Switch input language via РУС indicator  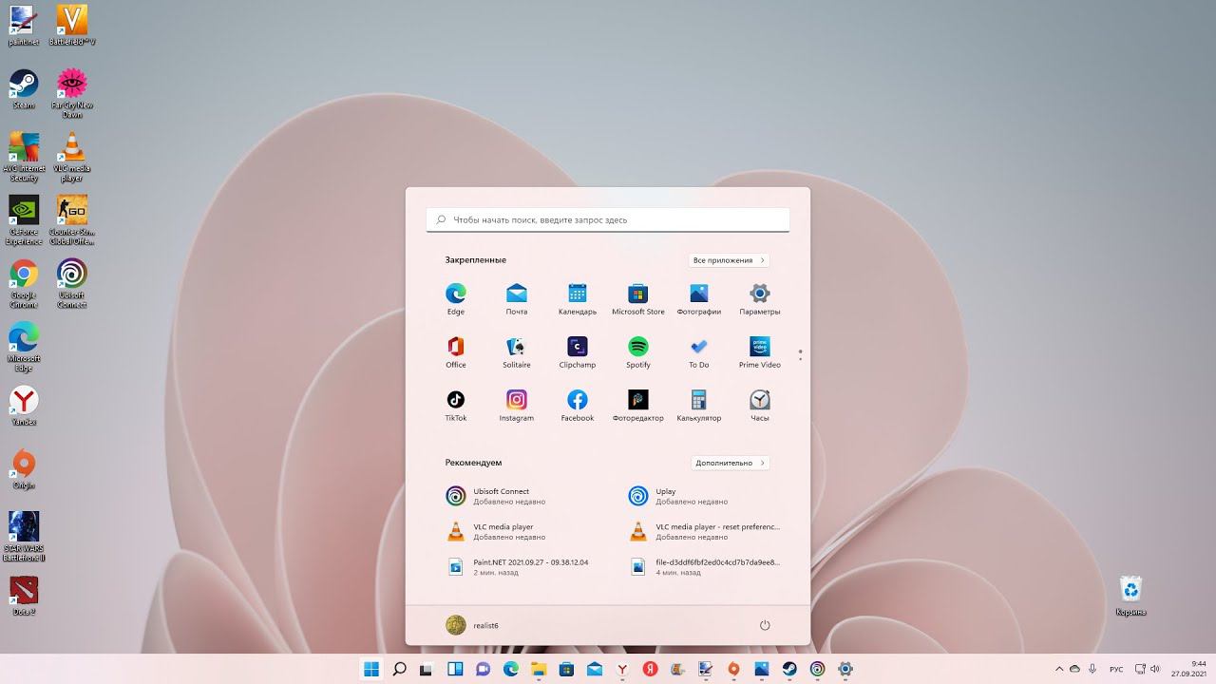click(1117, 669)
